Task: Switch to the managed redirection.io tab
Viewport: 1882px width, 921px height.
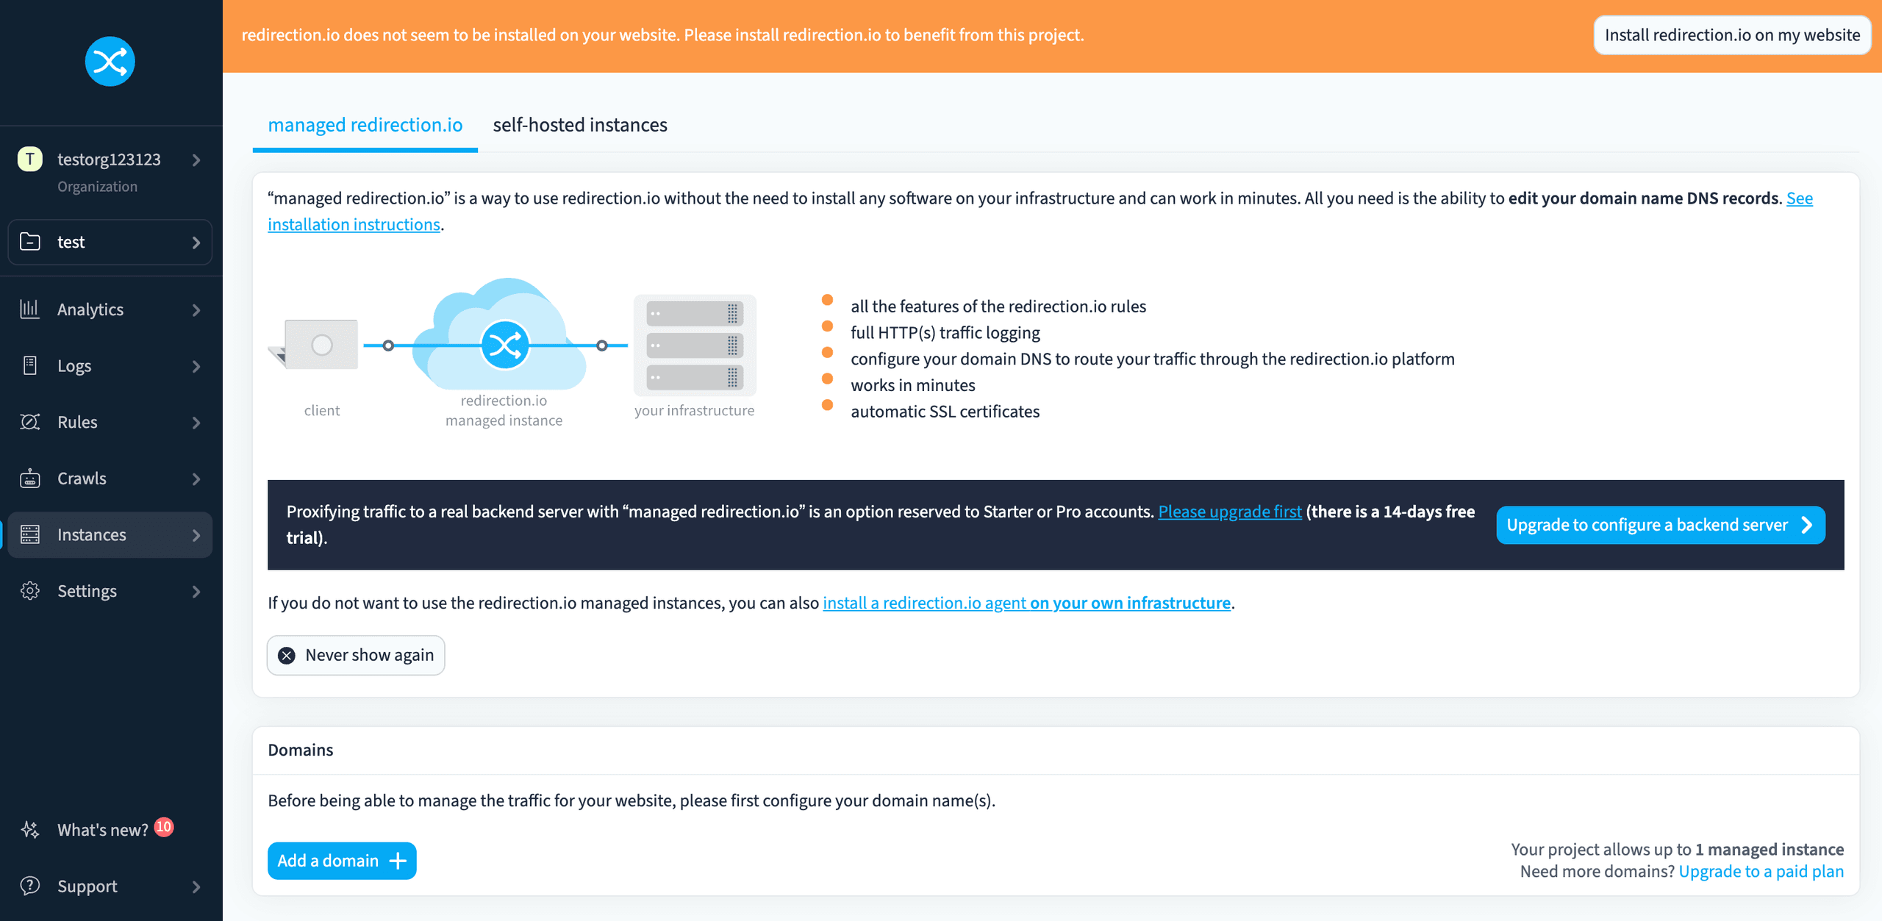Action: (x=365, y=125)
